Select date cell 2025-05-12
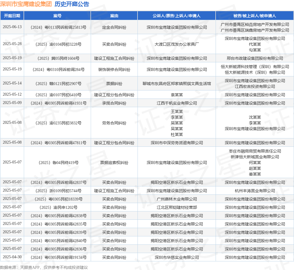The width and height of the screenshot is (294, 270). click(12, 95)
